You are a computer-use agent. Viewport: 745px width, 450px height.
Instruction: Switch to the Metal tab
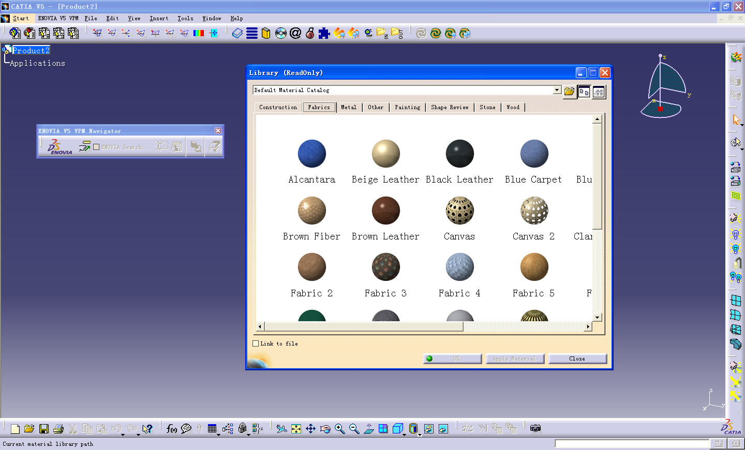pos(349,107)
